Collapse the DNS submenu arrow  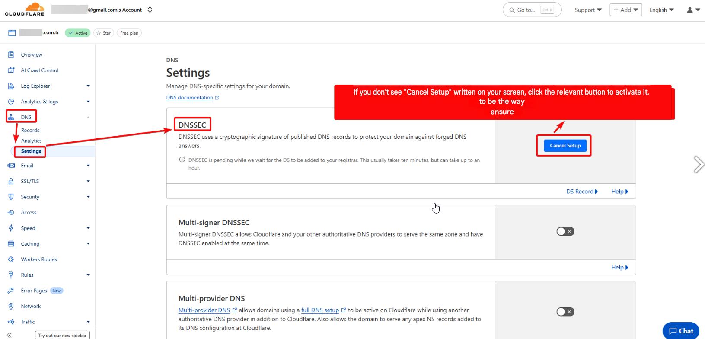[x=88, y=117]
